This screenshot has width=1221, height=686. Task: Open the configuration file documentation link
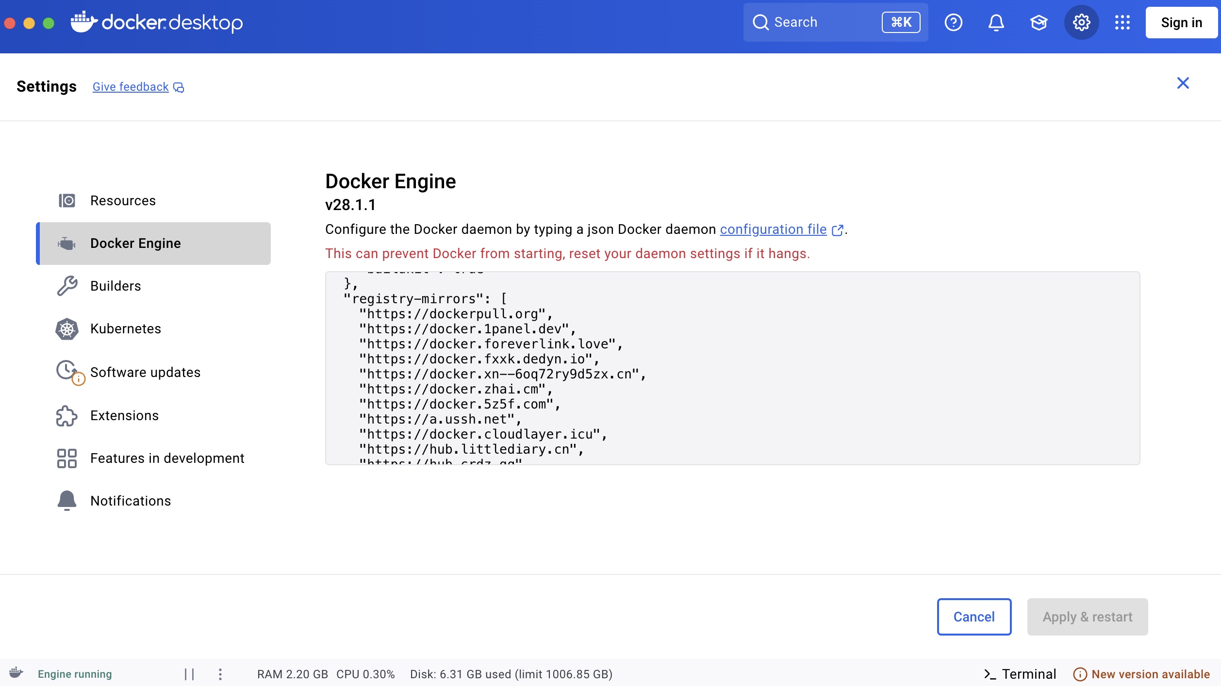(x=773, y=229)
